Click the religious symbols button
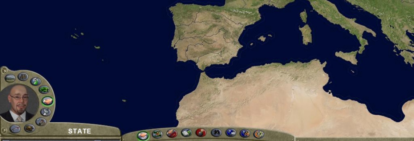This screenshot has width=414, height=141. coord(259,134)
